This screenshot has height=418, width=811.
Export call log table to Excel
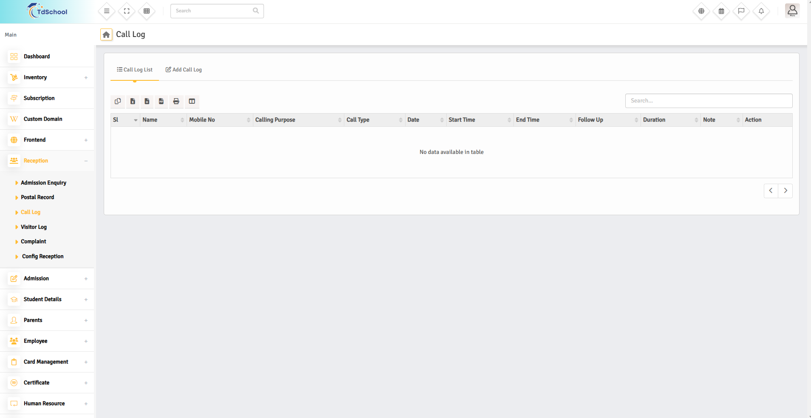(133, 101)
